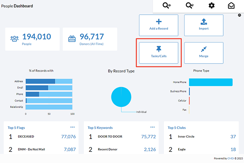Click the Email bar in records chart
The width and height of the screenshot is (244, 163).
point(49,88)
